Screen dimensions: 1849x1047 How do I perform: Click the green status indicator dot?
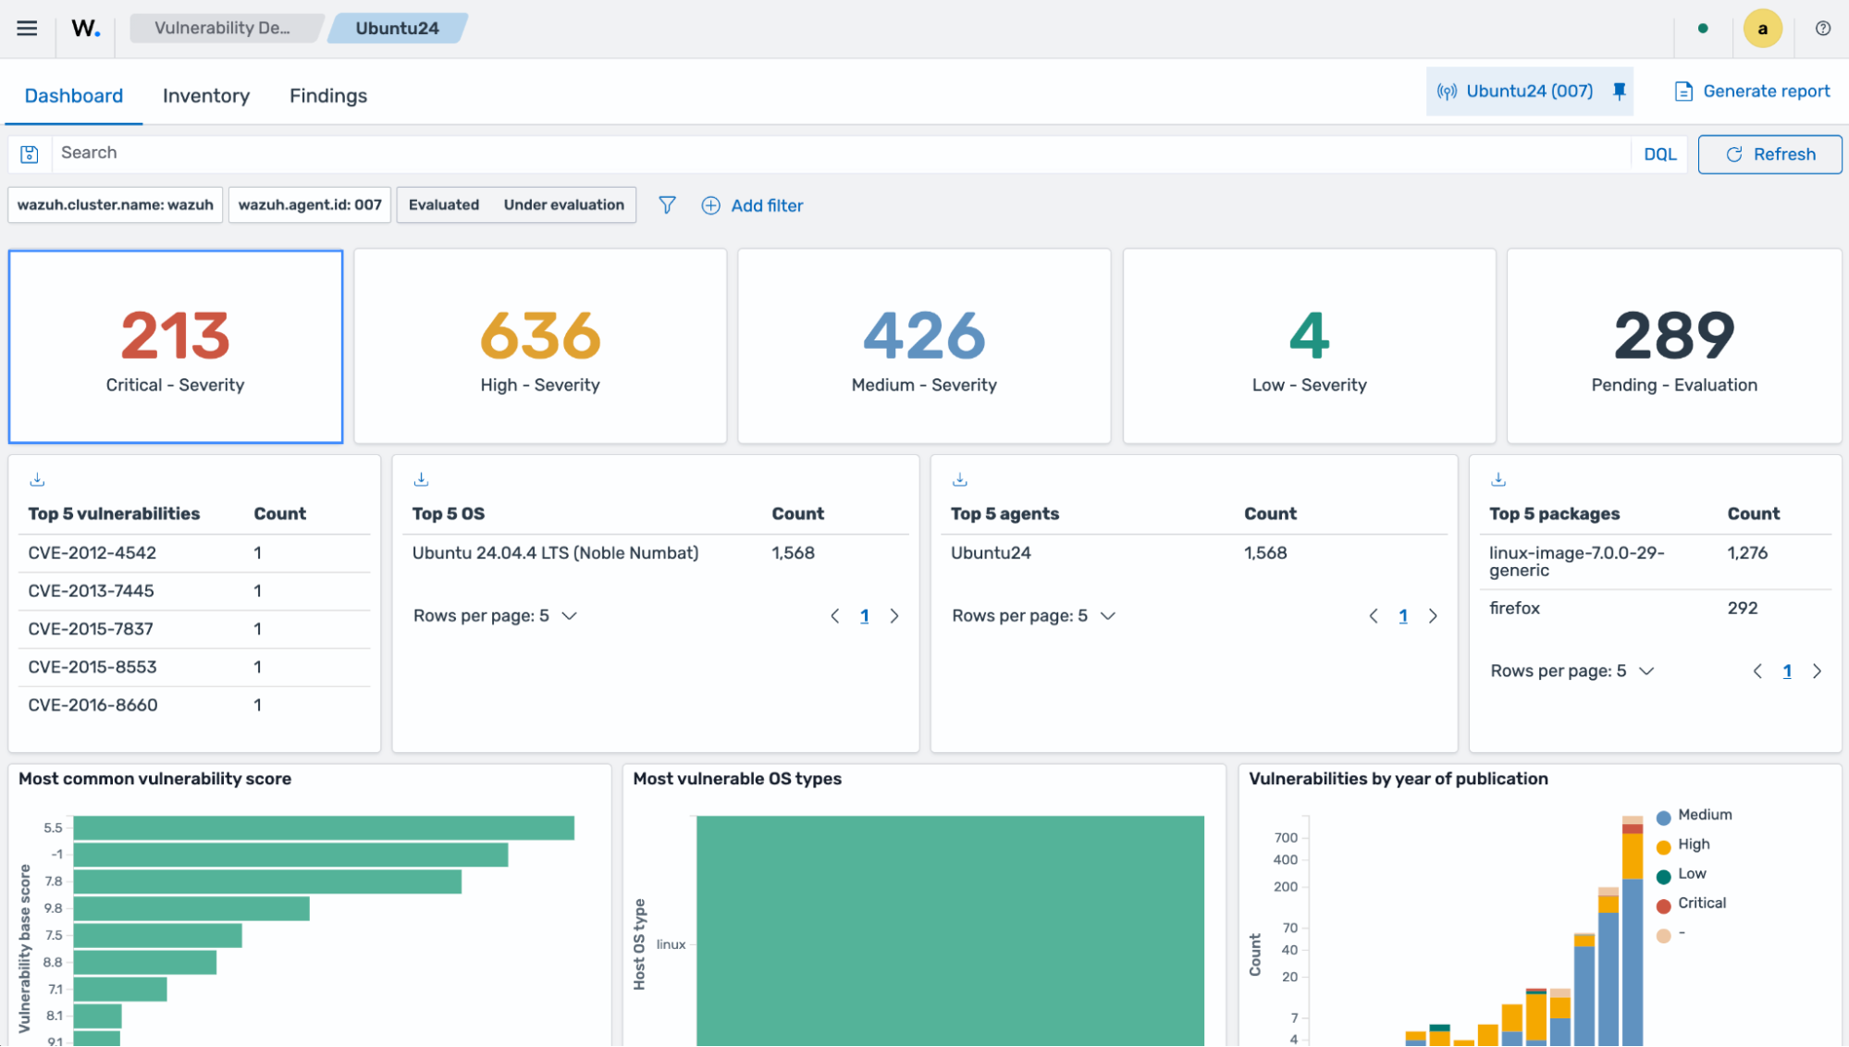pyautogui.click(x=1703, y=28)
